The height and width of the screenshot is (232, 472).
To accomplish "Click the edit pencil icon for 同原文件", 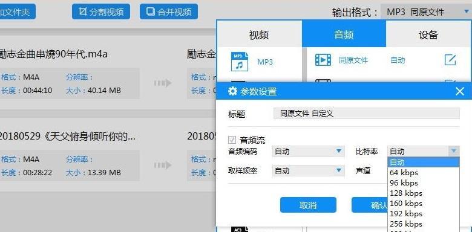I will [x=450, y=60].
